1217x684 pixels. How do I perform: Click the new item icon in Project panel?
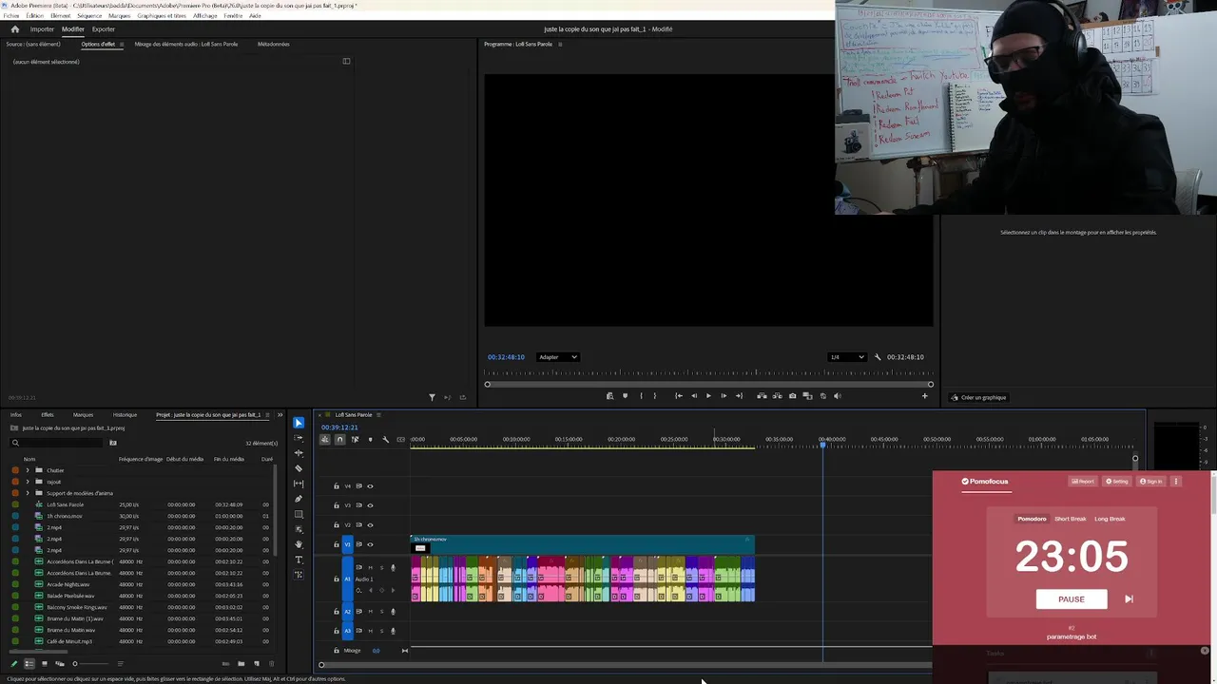click(256, 663)
